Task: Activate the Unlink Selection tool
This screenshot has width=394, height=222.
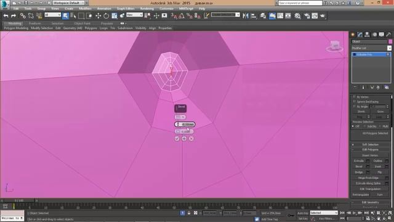Action: click(31, 15)
